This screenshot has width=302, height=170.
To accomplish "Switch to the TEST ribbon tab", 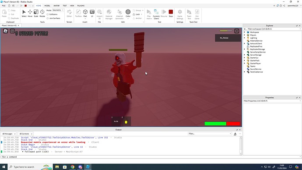I will pyautogui.click(x=65, y=6).
